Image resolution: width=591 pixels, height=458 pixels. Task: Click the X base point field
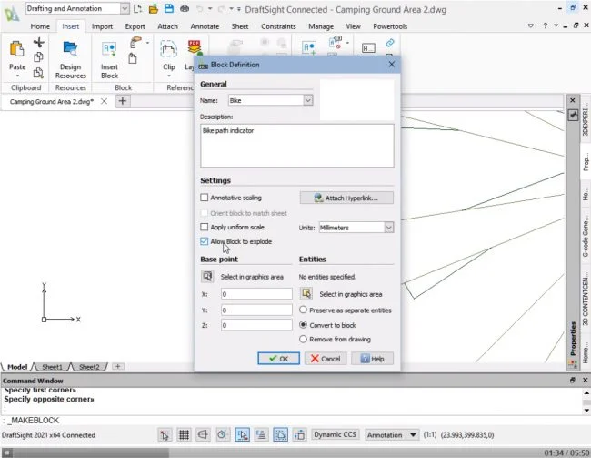click(x=256, y=294)
